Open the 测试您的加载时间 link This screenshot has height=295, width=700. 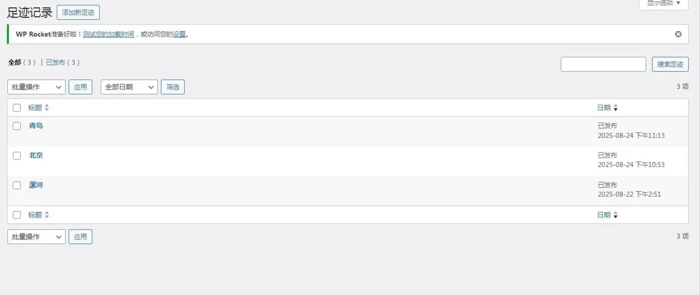click(x=109, y=34)
